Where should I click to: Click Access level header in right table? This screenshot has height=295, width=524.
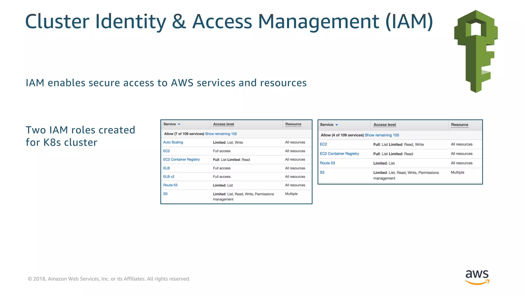[385, 125]
